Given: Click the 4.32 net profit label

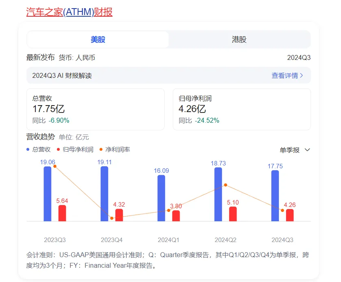Looking at the screenshot, I should point(119,205).
